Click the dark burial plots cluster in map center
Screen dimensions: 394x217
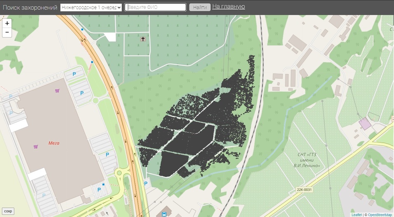point(194,132)
